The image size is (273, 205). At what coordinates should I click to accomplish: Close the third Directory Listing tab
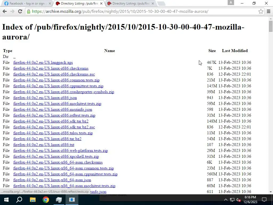153,3
